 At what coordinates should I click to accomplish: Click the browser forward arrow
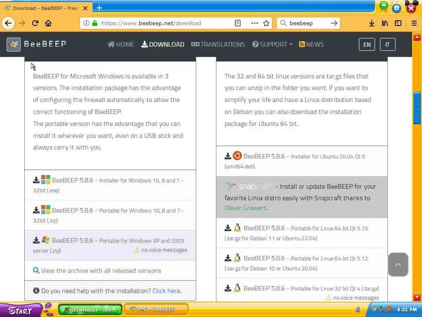pos(22,23)
